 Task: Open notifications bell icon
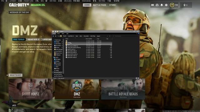[162, 5]
